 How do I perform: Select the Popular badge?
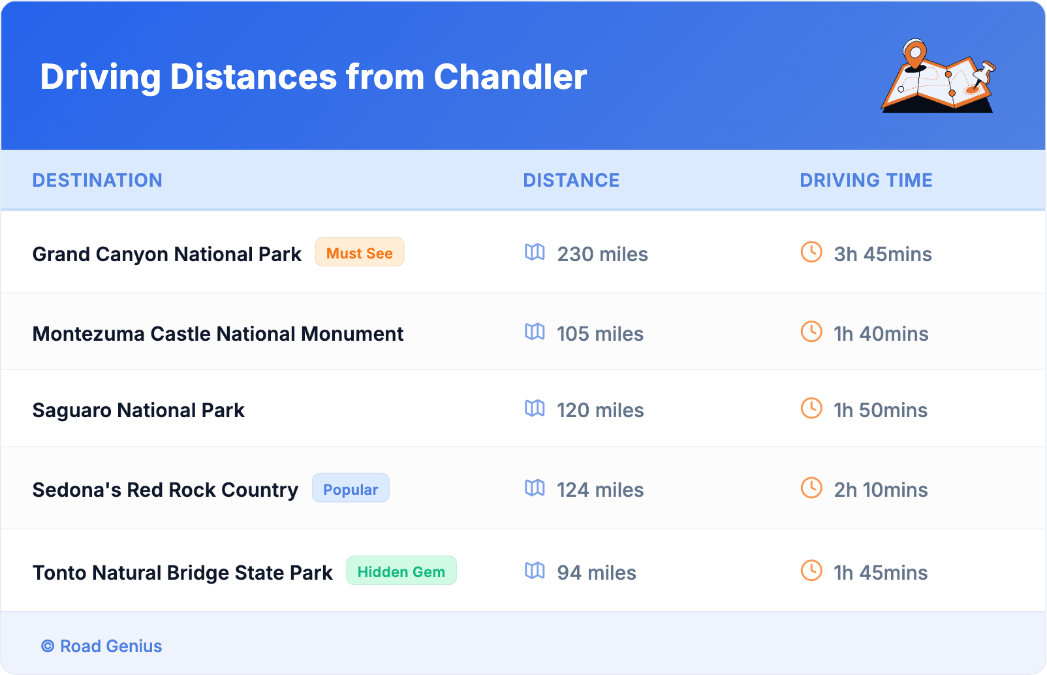click(x=351, y=489)
